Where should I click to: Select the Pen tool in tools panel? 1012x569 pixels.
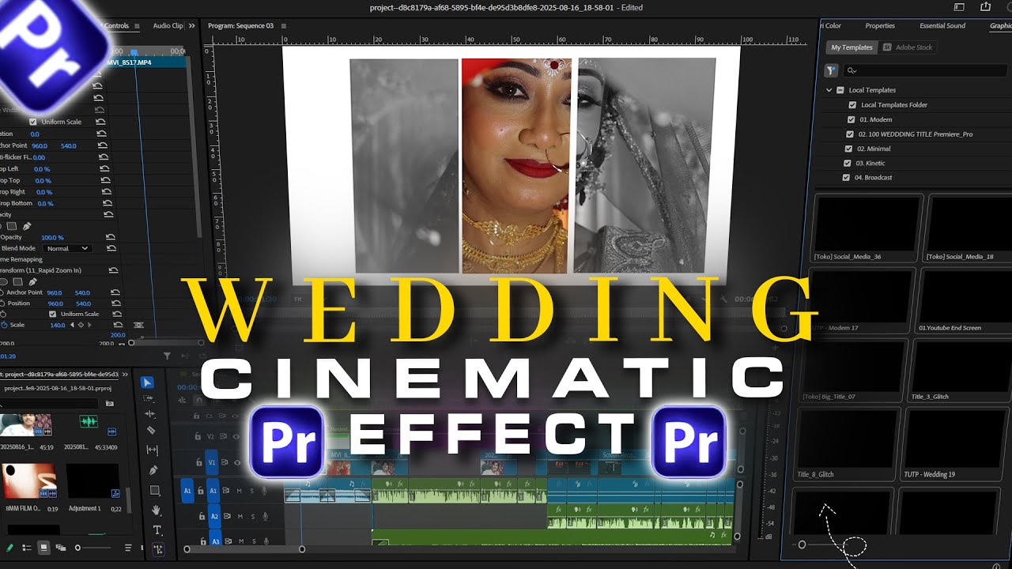point(154,470)
